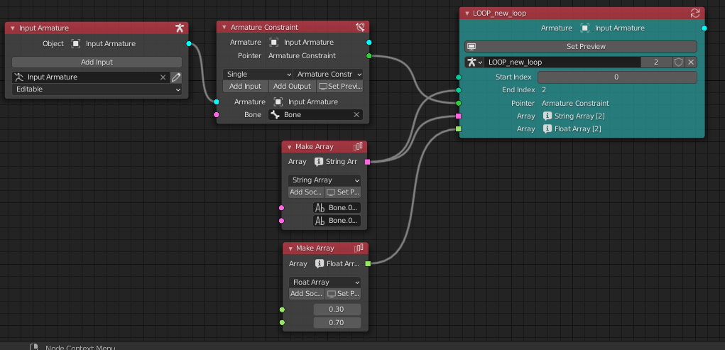Click the array icon on String Make Array header

coord(359,146)
